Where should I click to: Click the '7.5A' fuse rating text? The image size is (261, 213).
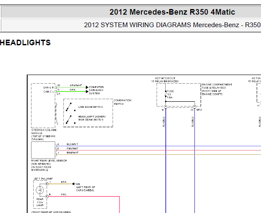click(x=170, y=97)
